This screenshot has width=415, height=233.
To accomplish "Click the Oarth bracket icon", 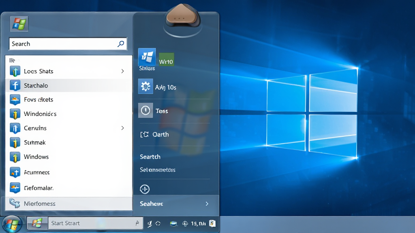I will point(145,134).
